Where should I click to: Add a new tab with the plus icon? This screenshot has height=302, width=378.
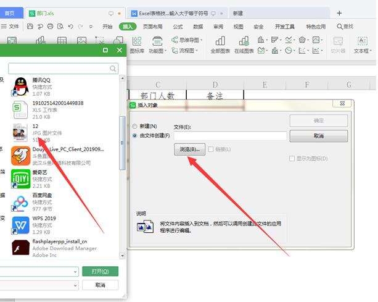339,13
